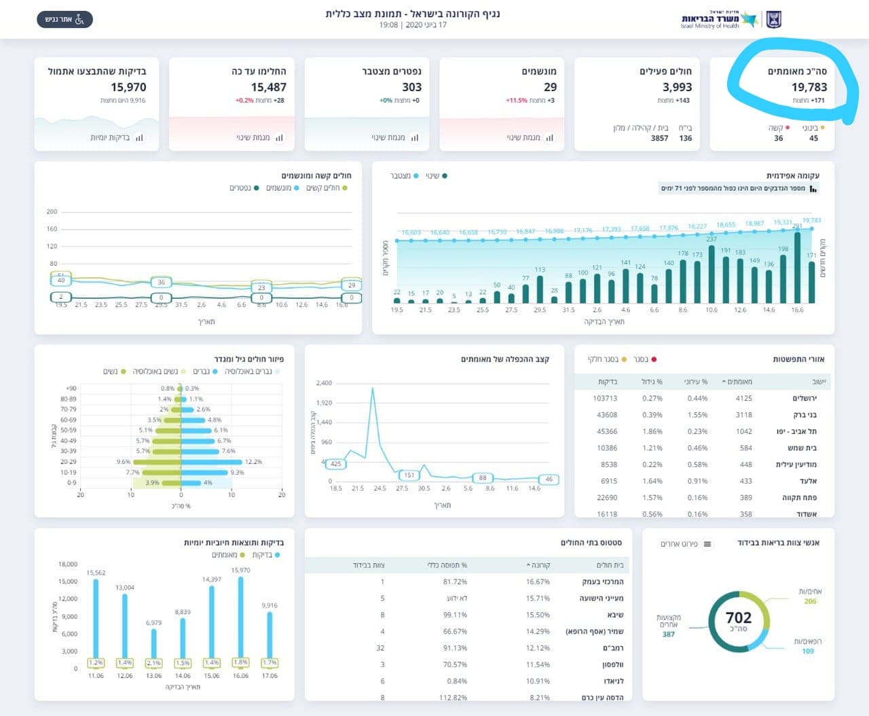Click the red בסגר legend dot
869x716 pixels.
coord(654,359)
